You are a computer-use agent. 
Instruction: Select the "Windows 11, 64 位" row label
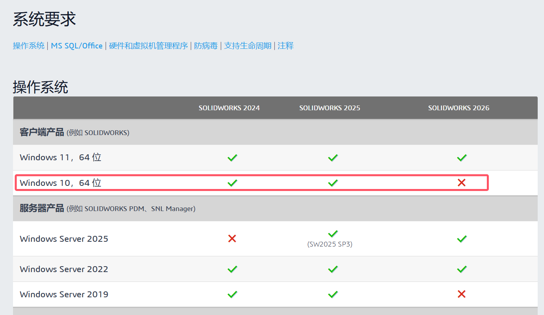[60, 157]
